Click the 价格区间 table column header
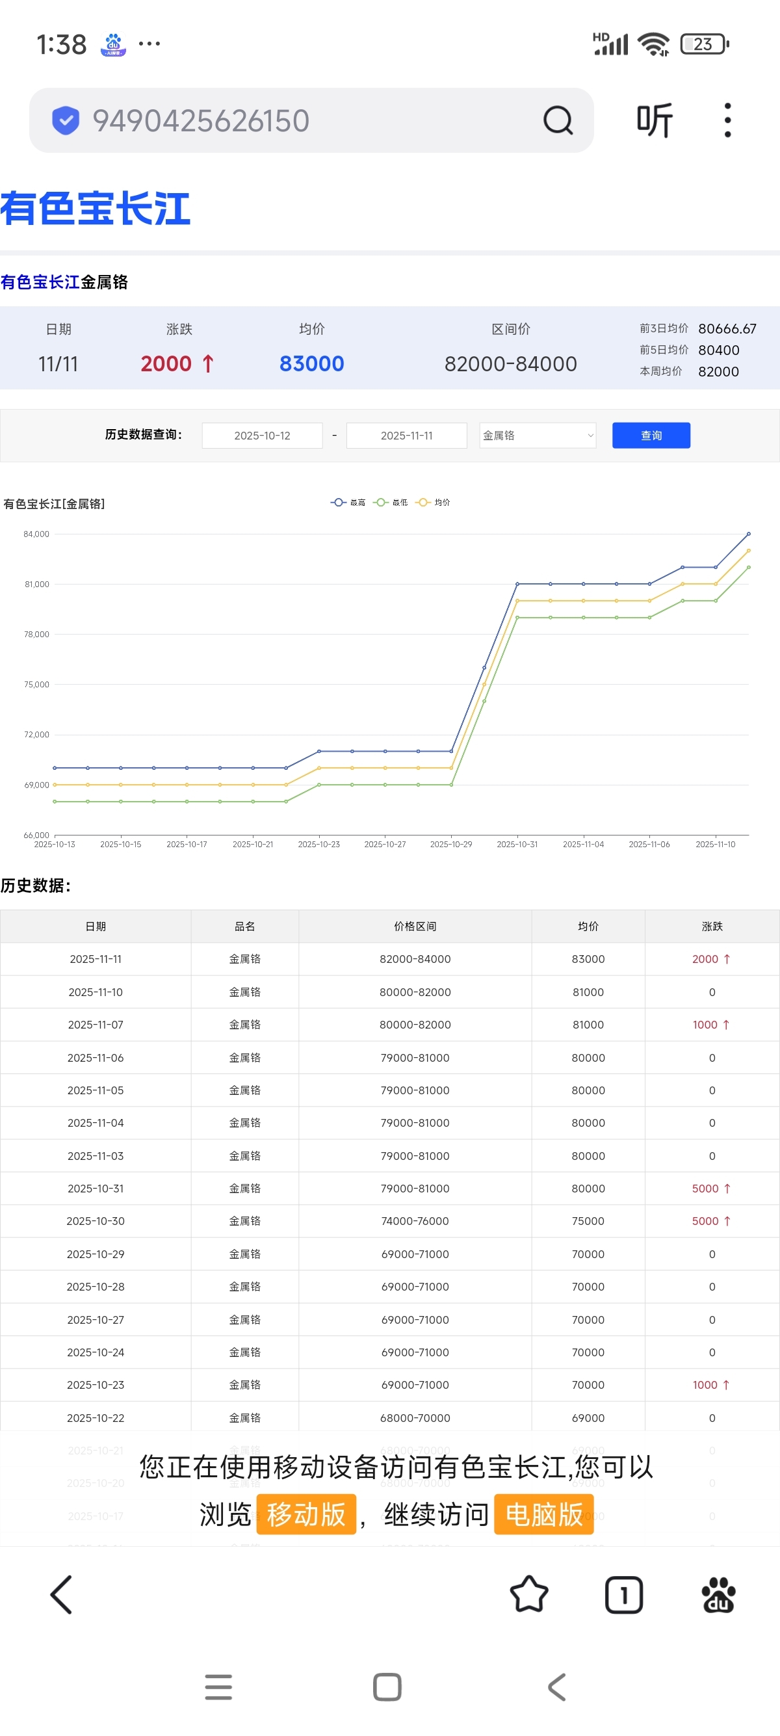Viewport: 780px width, 1736px height. (415, 926)
